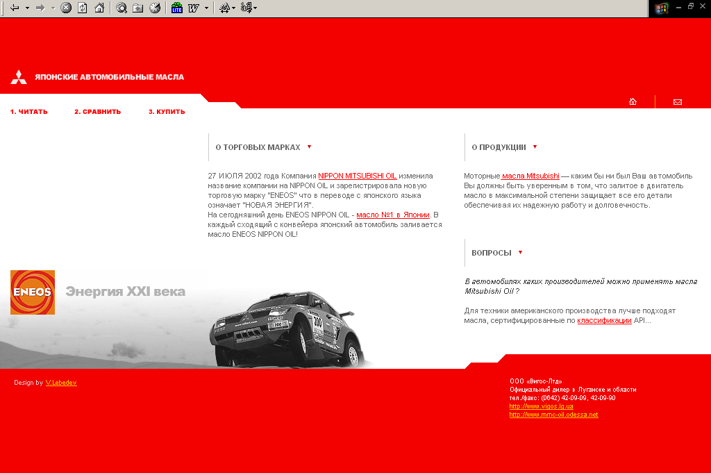Click the Stop loading icon in the toolbar
The image size is (711, 473).
(x=65, y=8)
